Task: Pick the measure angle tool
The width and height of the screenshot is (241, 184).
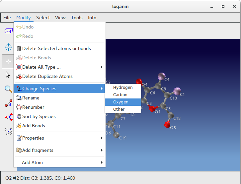Action: click(9, 117)
